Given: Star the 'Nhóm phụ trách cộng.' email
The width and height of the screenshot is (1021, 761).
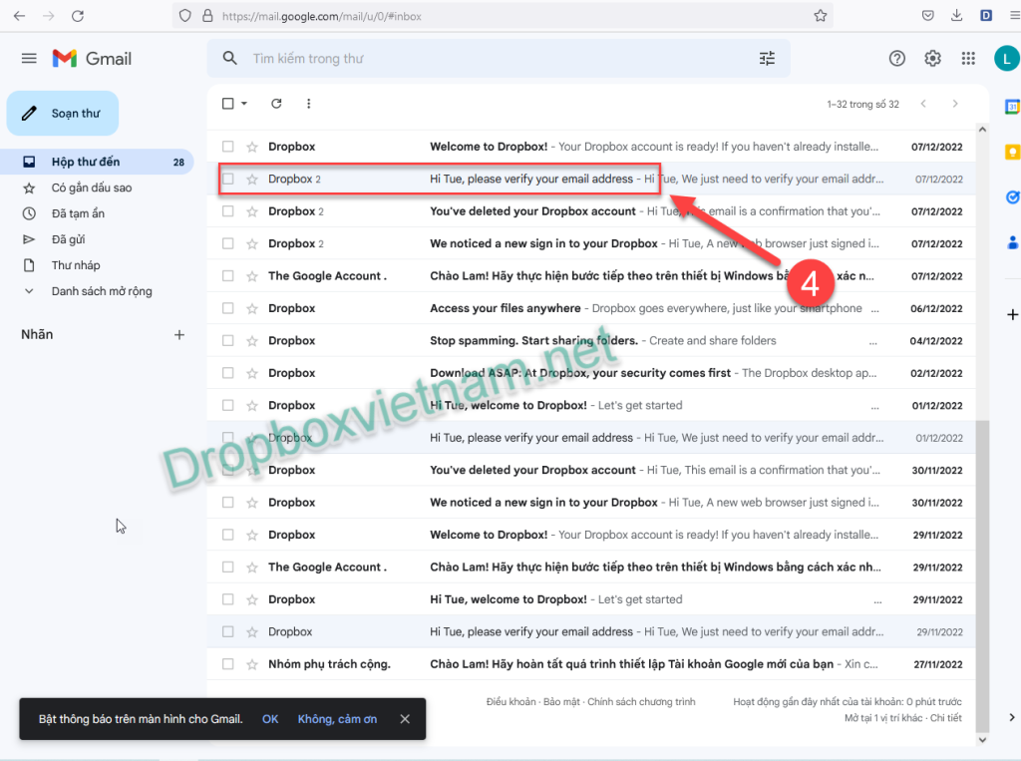Looking at the screenshot, I should pyautogui.click(x=252, y=664).
